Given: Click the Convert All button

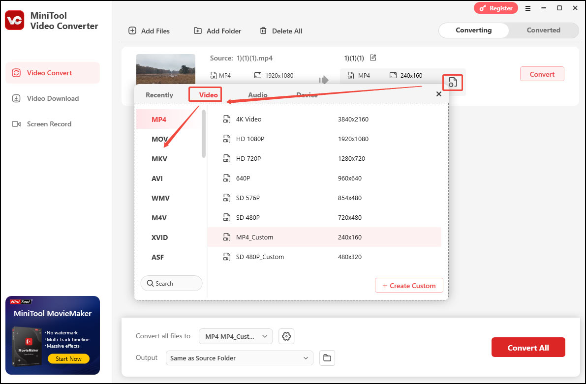Looking at the screenshot, I should click(x=528, y=348).
